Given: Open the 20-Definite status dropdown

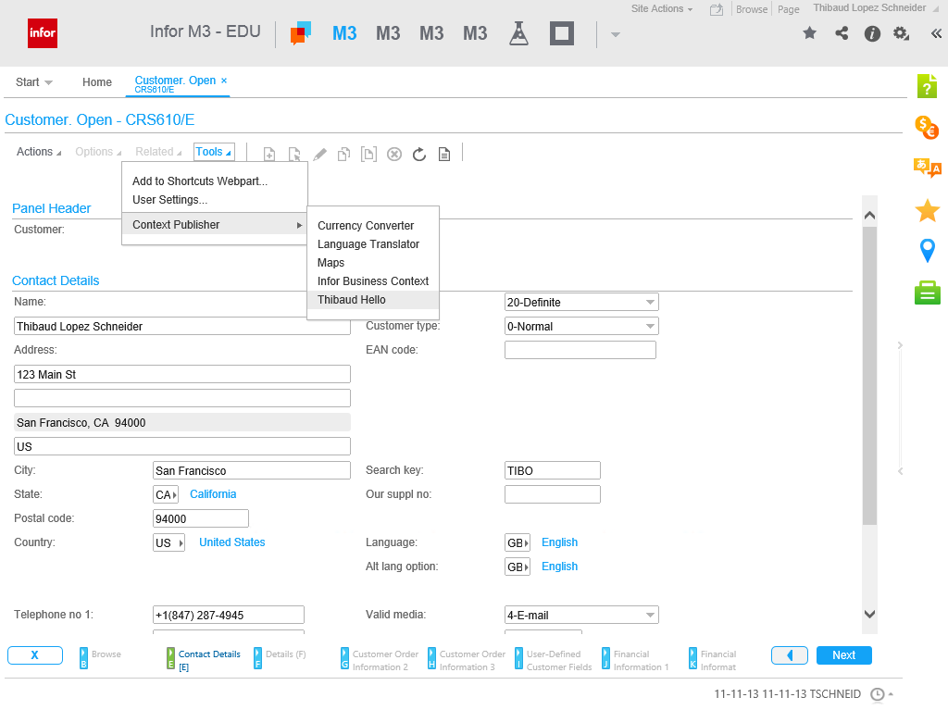Looking at the screenshot, I should (x=581, y=303).
